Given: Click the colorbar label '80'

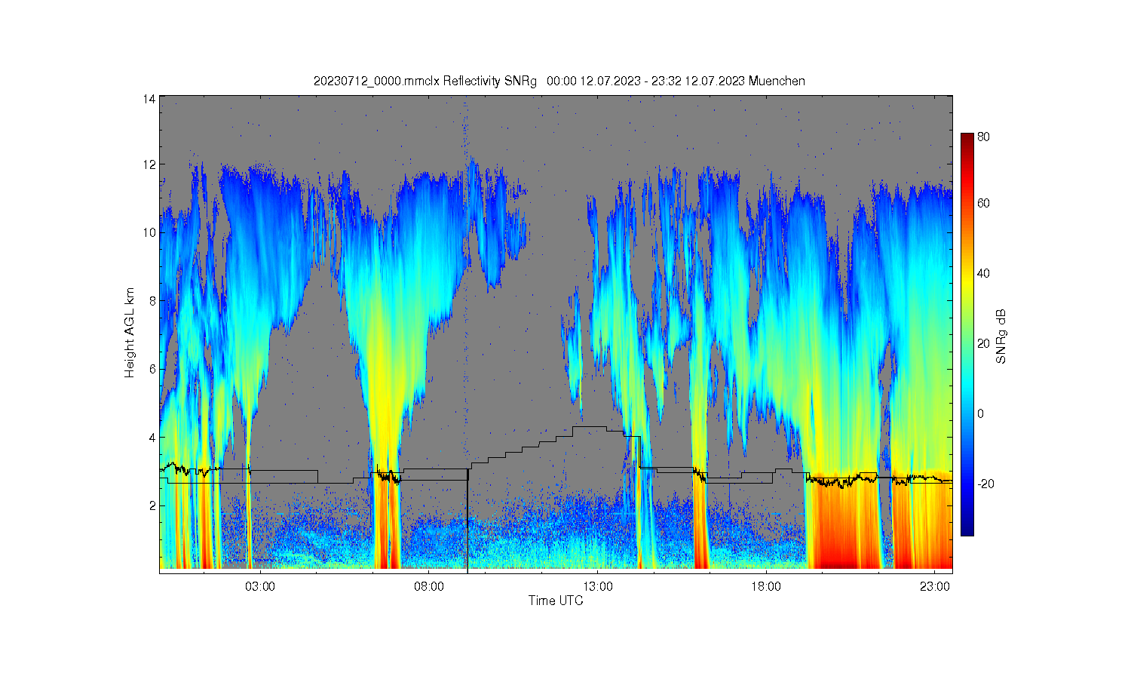Looking at the screenshot, I should [984, 137].
